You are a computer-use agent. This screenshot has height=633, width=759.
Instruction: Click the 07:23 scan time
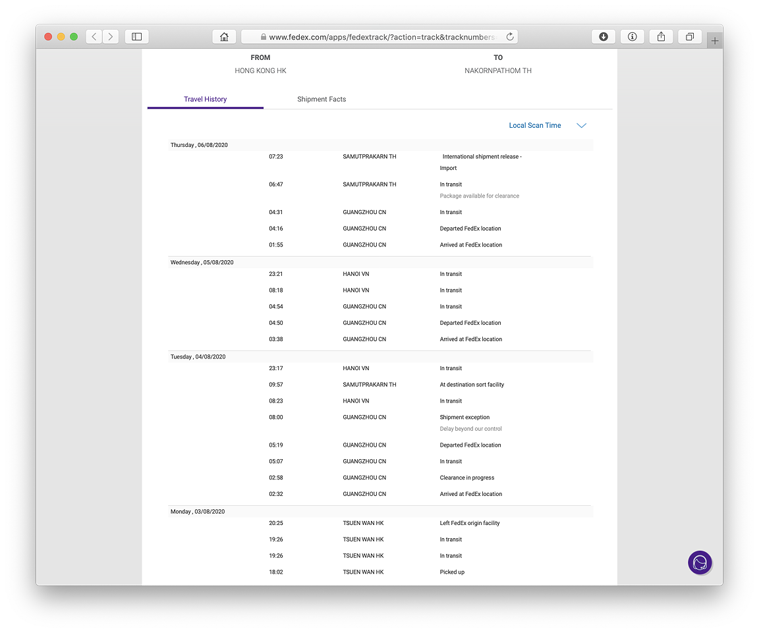click(x=276, y=157)
